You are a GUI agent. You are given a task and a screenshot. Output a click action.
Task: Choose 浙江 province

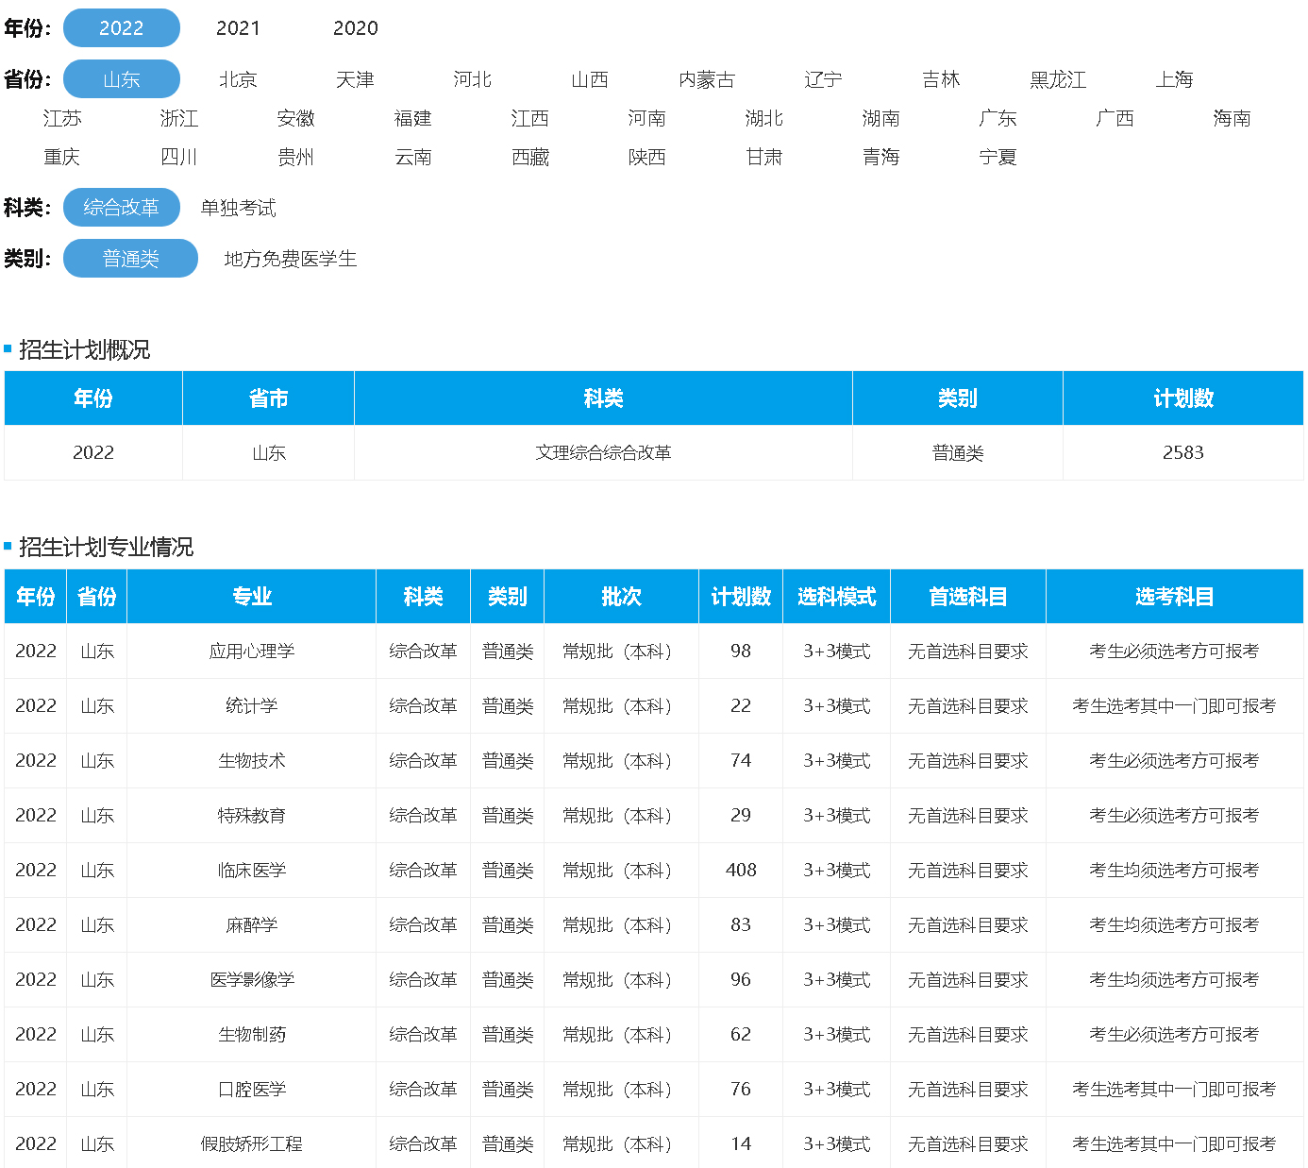pos(179,118)
